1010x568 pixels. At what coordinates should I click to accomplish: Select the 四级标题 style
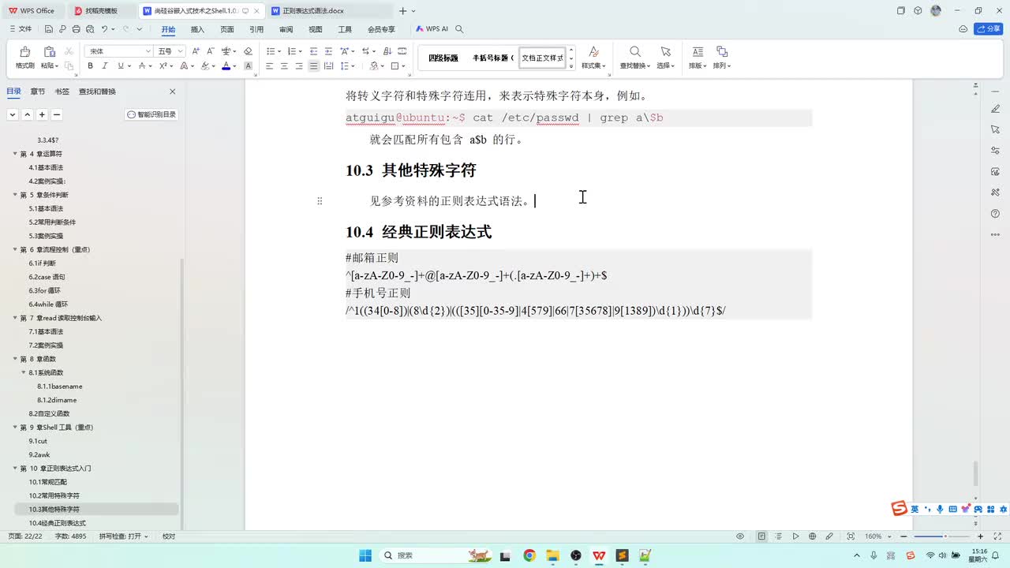pyautogui.click(x=443, y=58)
